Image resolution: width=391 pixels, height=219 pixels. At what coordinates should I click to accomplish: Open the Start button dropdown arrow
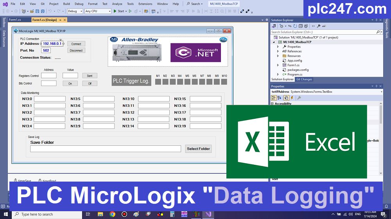click(126, 11)
